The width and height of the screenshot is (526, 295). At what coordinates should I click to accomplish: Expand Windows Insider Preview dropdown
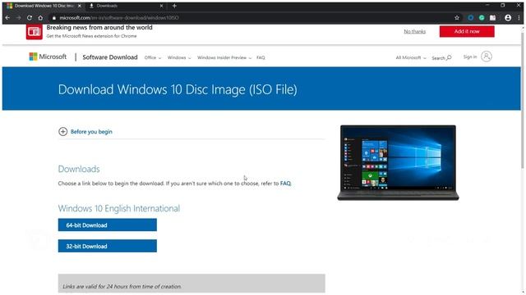(224, 57)
